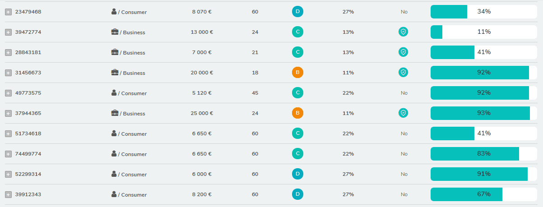543x207 pixels.
Task: Open loan number 37944365
Action: 28,113
